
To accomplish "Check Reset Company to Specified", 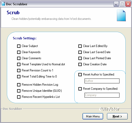I will [80, 89].
